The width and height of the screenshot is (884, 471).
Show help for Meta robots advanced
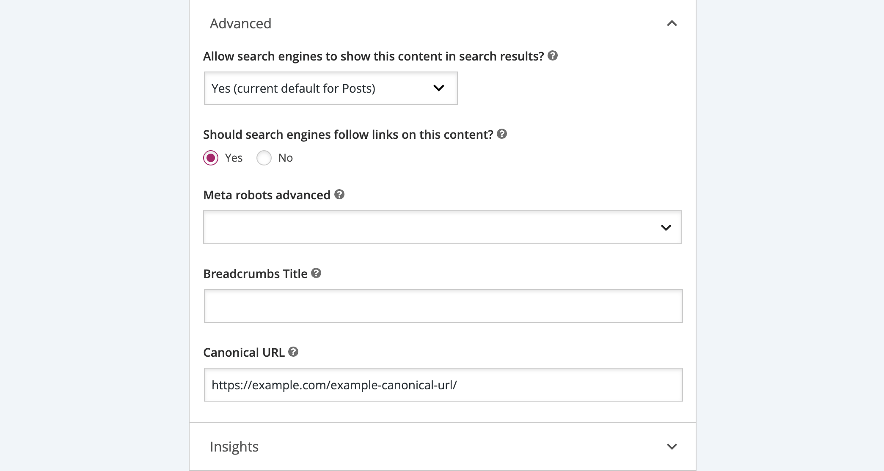pyautogui.click(x=339, y=194)
